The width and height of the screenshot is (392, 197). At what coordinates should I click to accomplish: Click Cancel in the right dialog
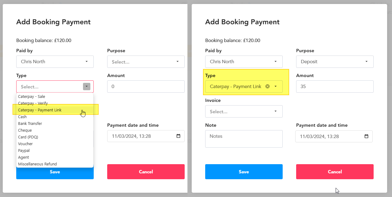[335, 172]
